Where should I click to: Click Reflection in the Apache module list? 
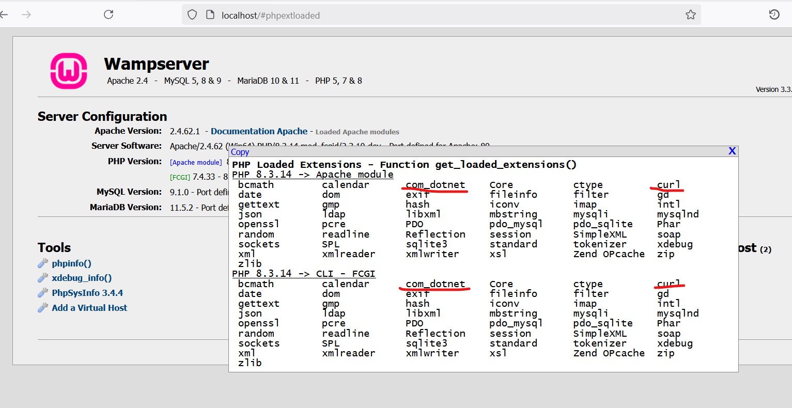tap(436, 234)
